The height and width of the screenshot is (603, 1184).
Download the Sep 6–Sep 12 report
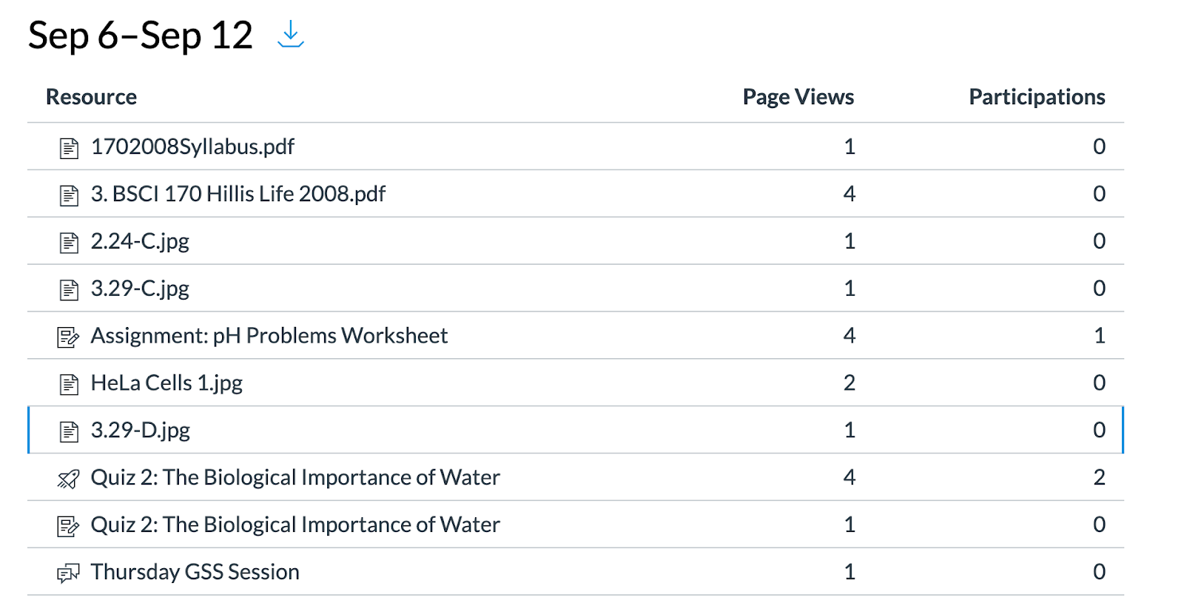click(x=291, y=35)
